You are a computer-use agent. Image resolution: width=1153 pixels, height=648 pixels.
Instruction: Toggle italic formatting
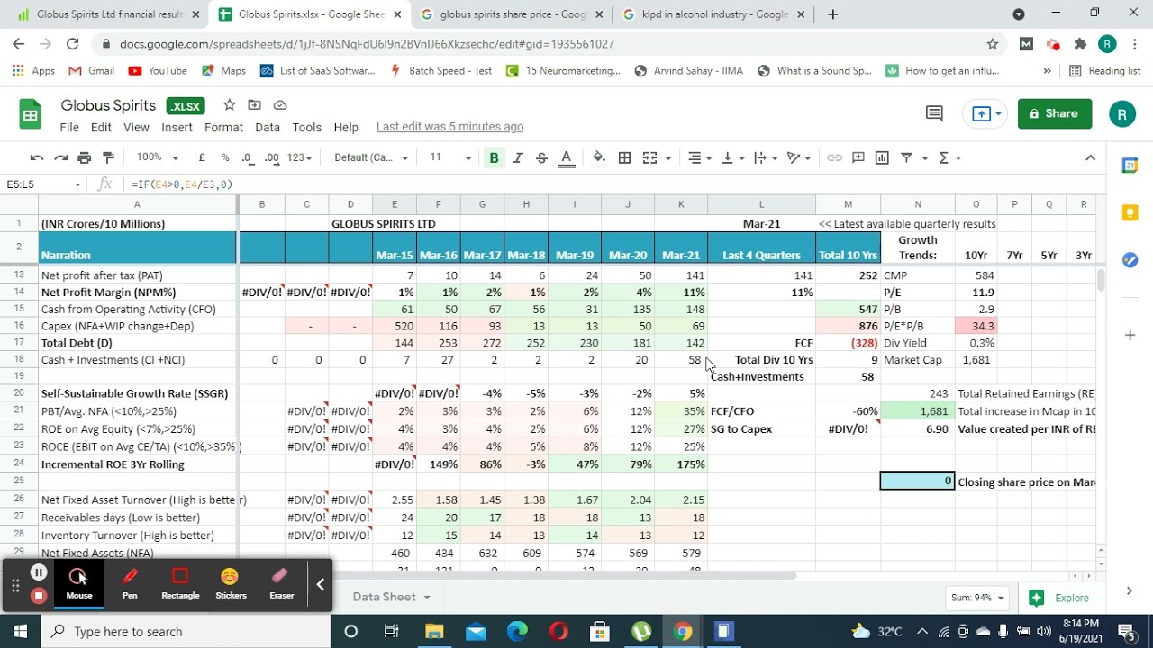518,157
